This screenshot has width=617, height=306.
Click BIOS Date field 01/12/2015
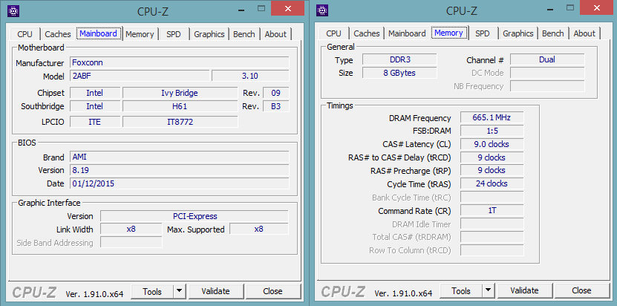click(180, 183)
